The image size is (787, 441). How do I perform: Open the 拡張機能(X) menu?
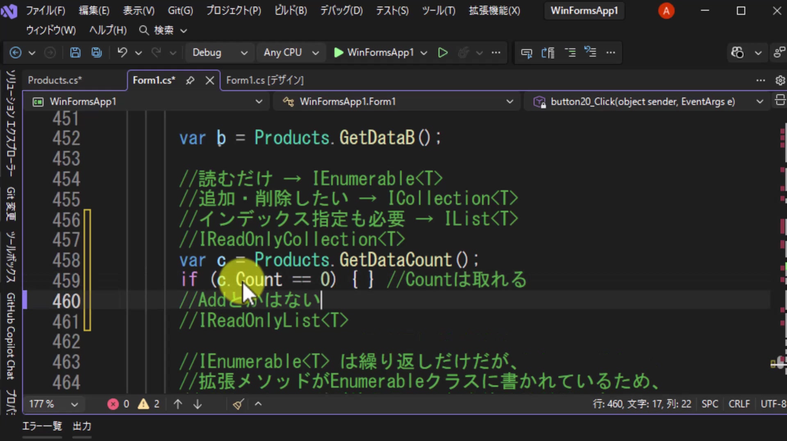495,11
